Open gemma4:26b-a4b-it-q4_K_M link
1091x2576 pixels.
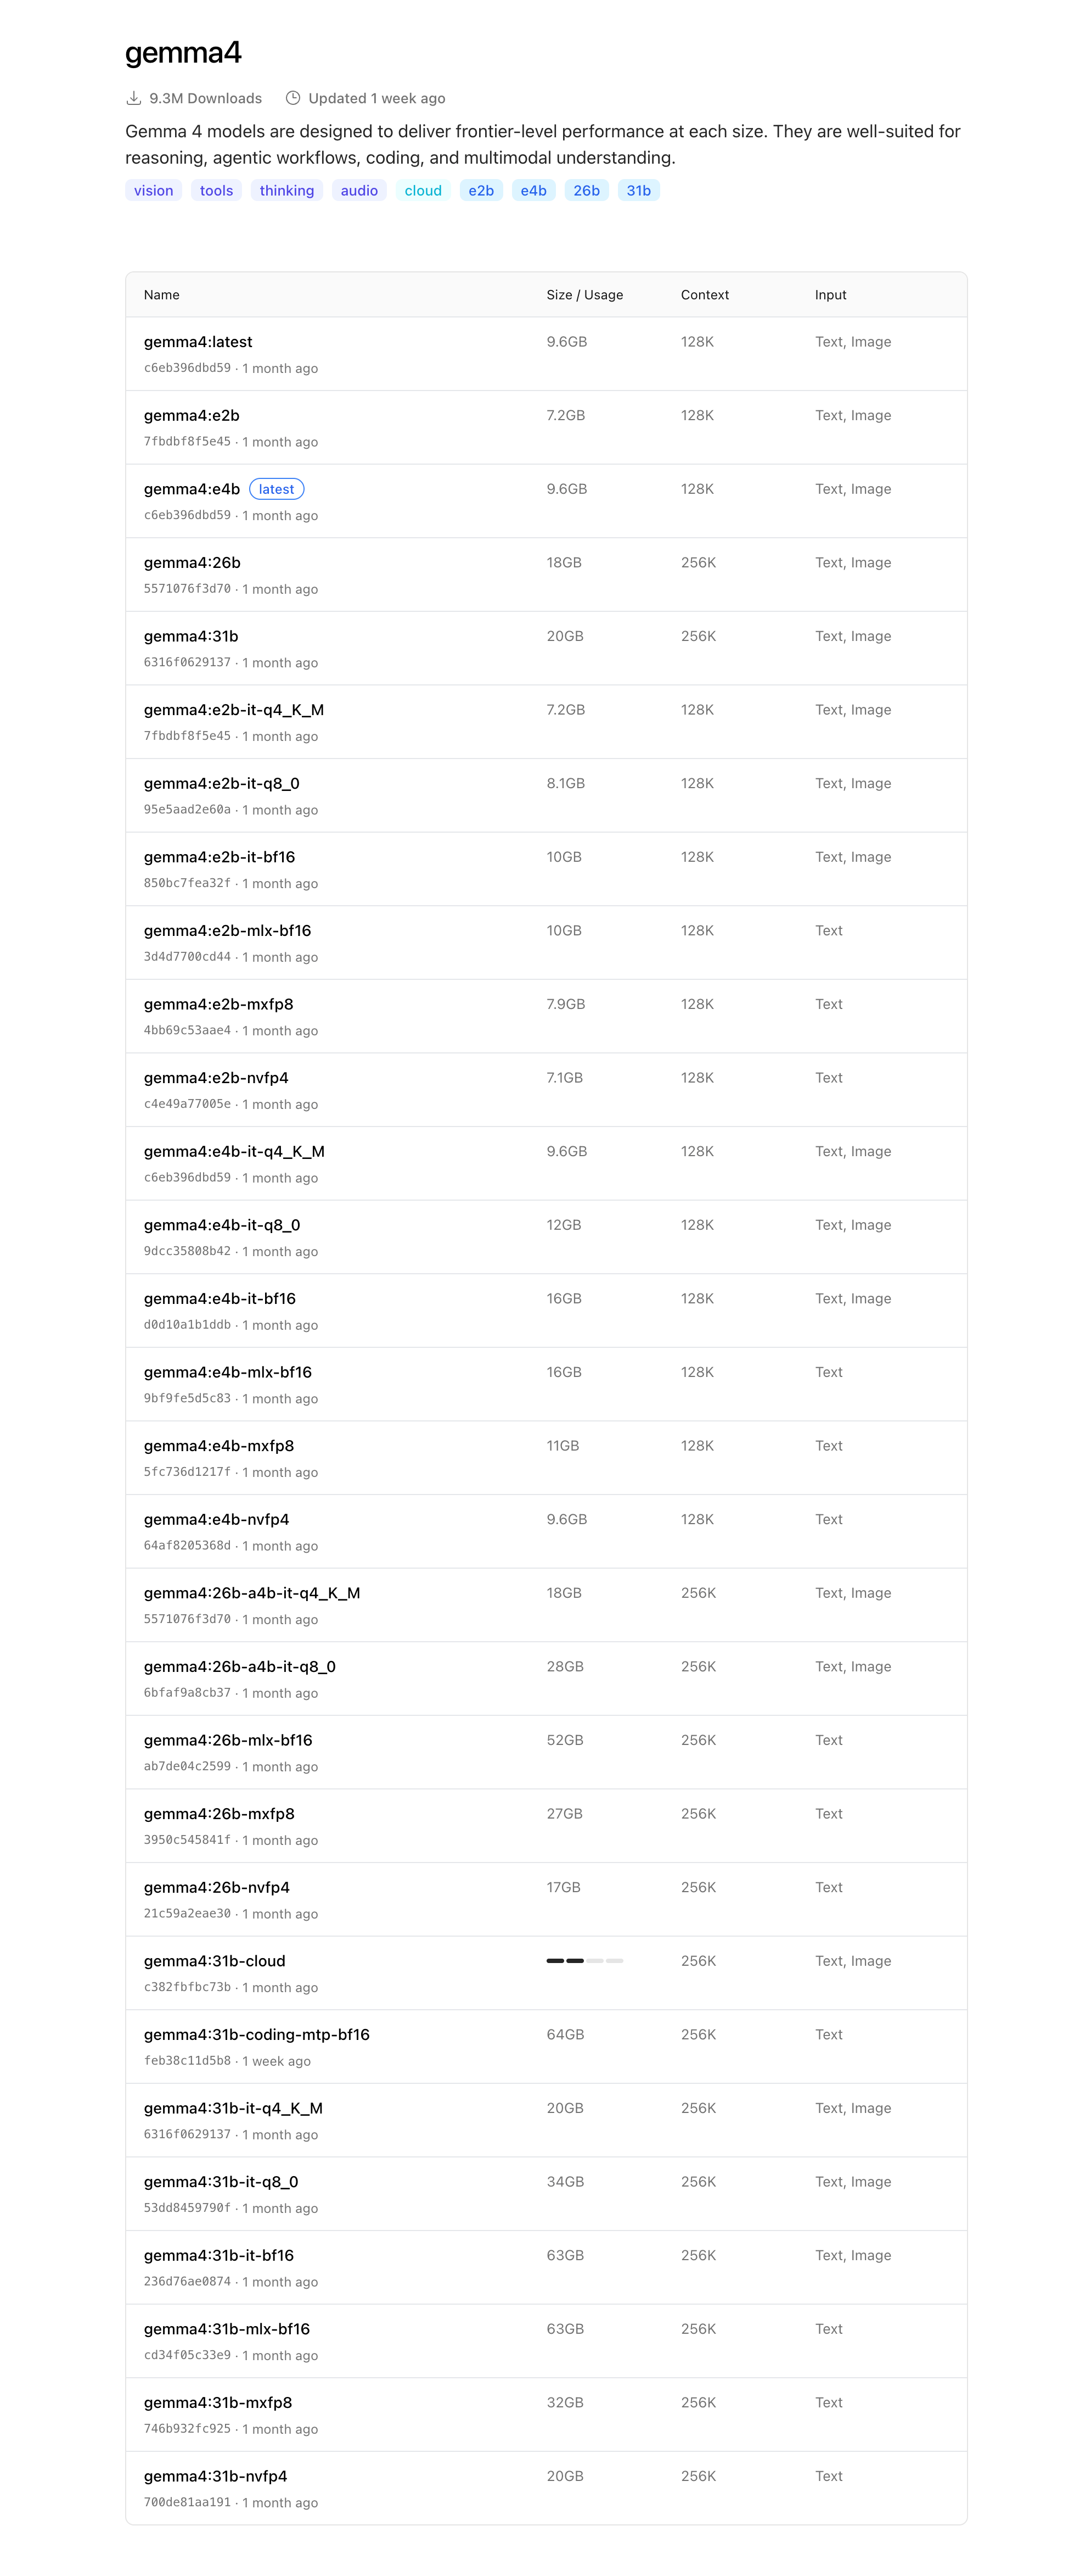(252, 1593)
